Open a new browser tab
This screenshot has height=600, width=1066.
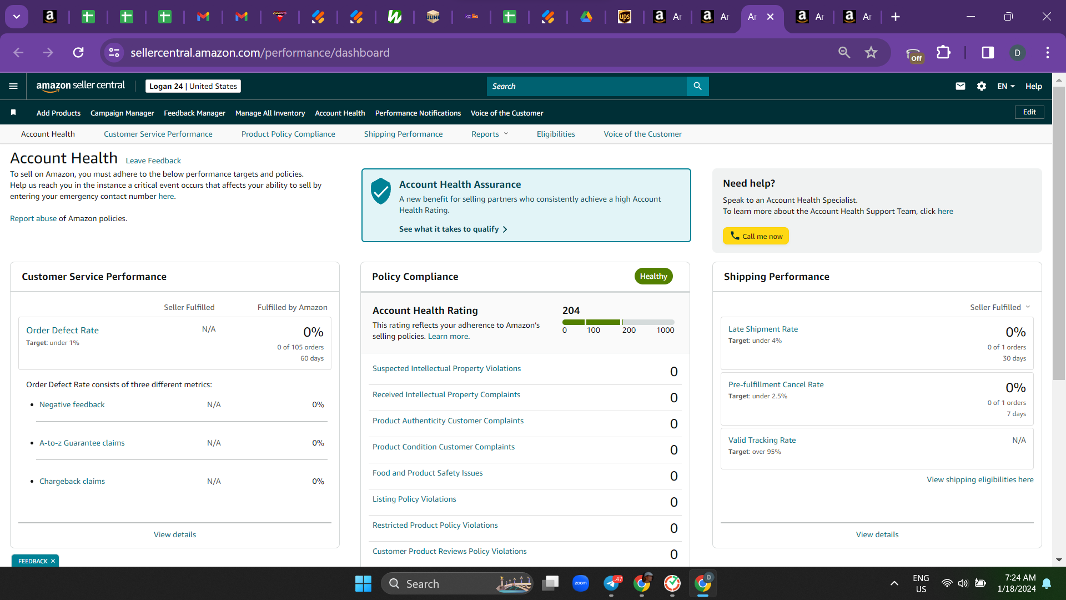(x=896, y=17)
